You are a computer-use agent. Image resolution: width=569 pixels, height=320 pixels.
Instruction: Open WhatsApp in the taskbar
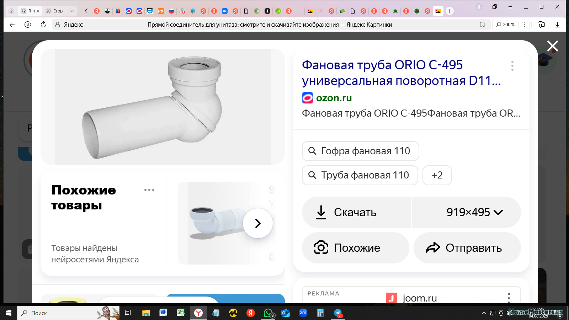click(x=268, y=313)
